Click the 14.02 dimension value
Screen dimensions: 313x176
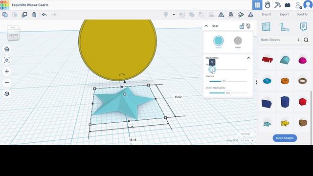[178, 97]
